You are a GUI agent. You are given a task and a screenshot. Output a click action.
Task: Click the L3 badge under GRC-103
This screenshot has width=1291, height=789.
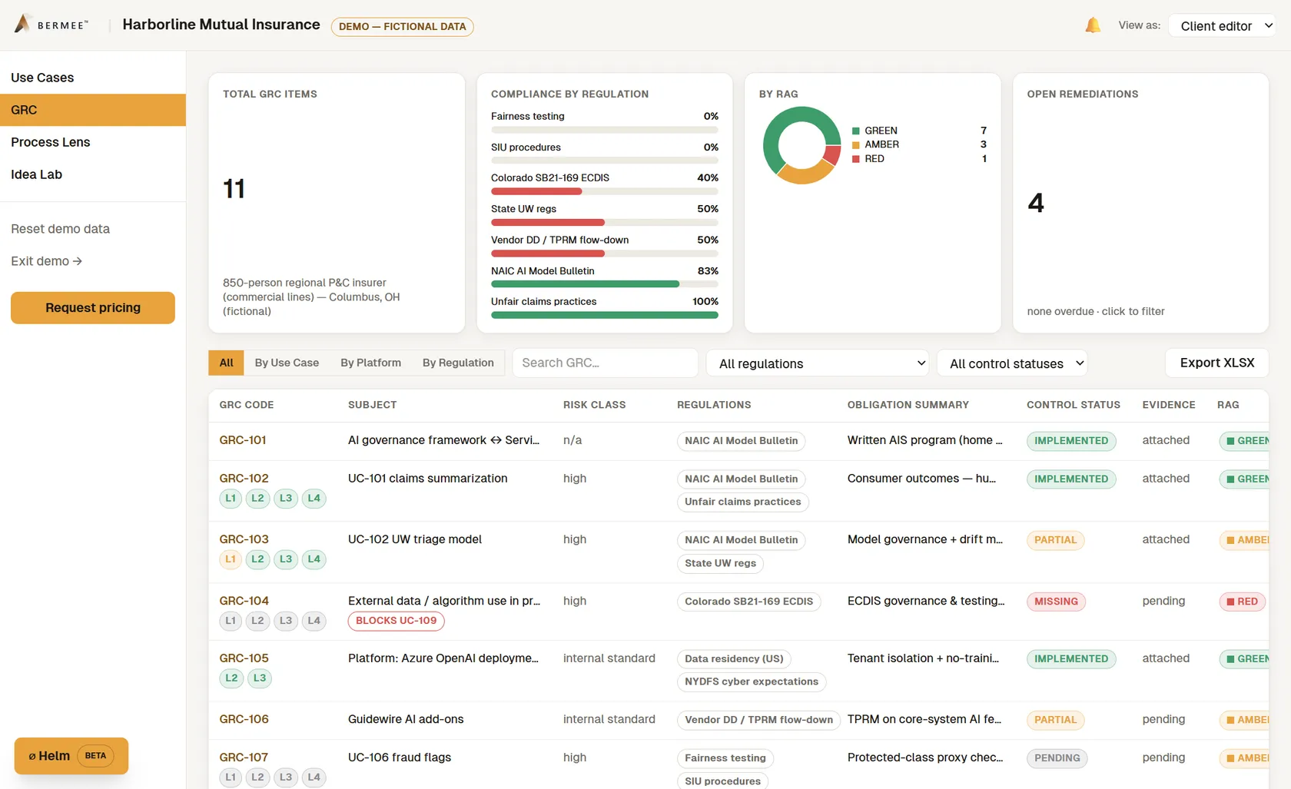(x=286, y=559)
